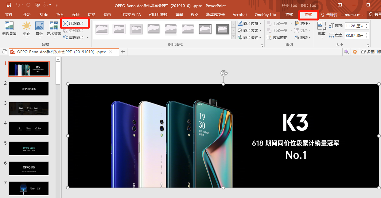Open the OneKey Lite tab
The width and height of the screenshot is (381, 198).
[265, 14]
